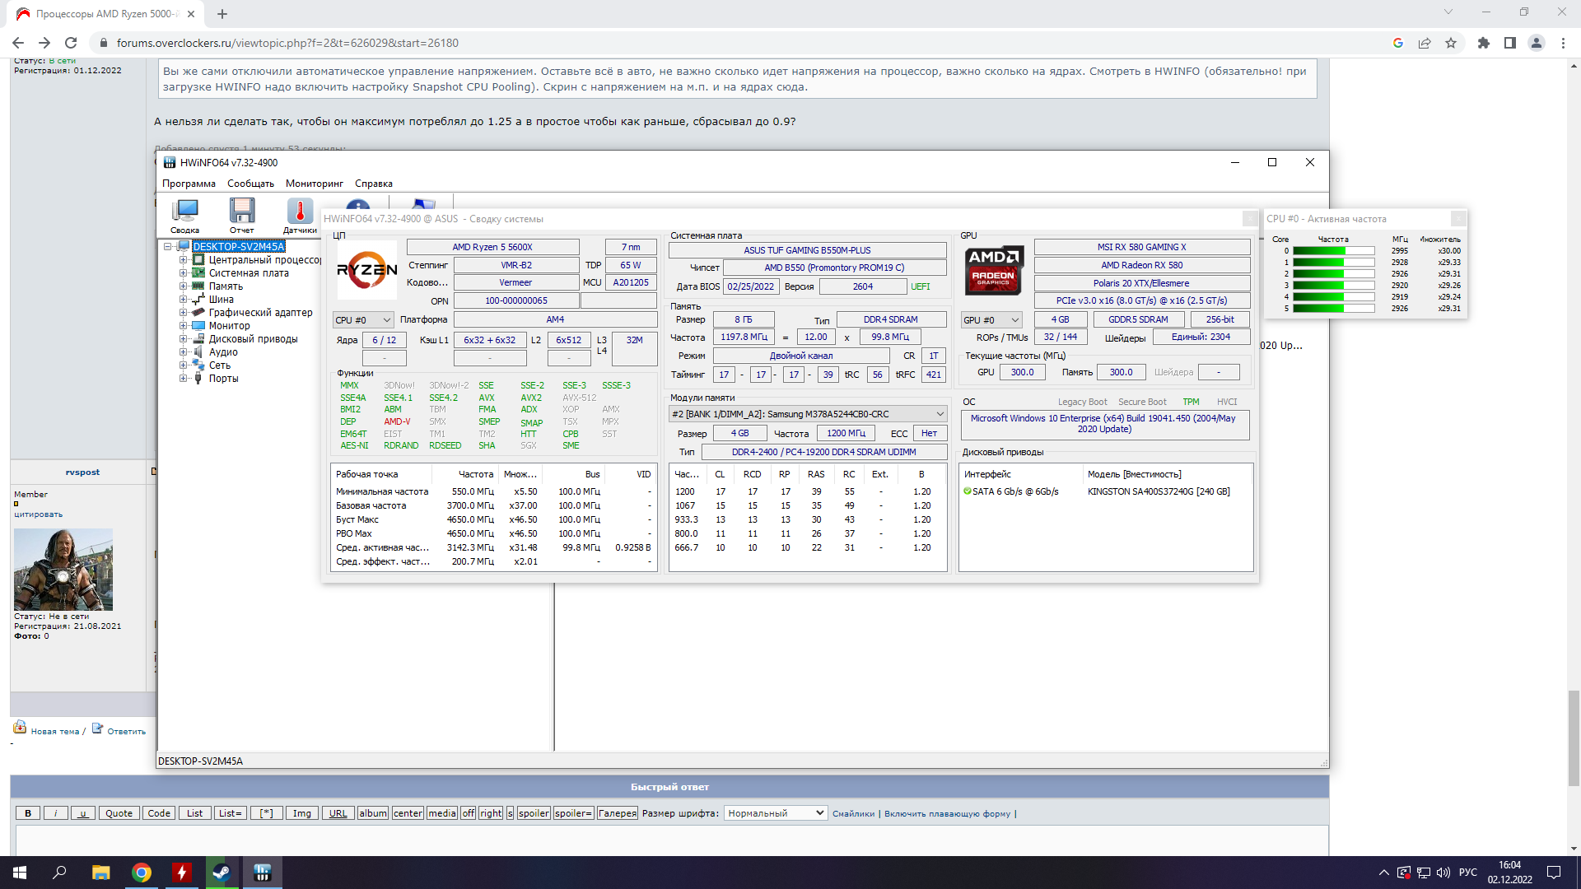Click the Steam icon in the taskbar
This screenshot has height=889, width=1581.
coord(222,873)
